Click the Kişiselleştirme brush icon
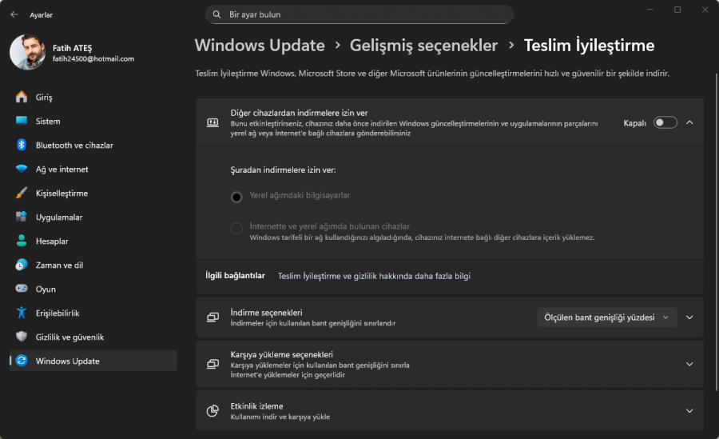The image size is (719, 439). tap(22, 193)
